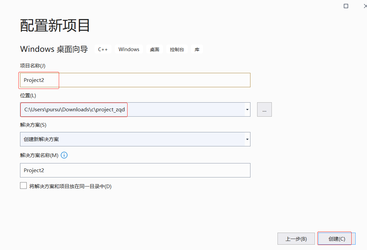This screenshot has width=367, height=250.
Task: Click the 项目名称(J) label
Action: tap(33, 66)
